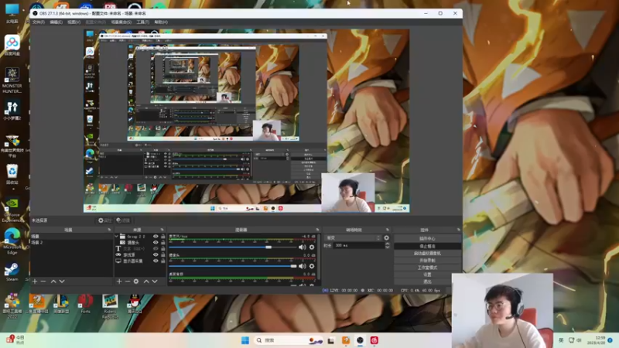The width and height of the screenshot is (619, 348).
Task: Collapse the Group 2 2 source group
Action: [117, 237]
